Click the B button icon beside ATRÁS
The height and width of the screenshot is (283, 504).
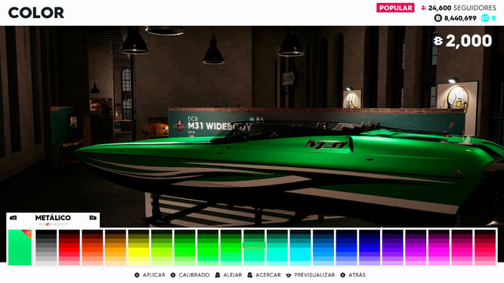342,275
